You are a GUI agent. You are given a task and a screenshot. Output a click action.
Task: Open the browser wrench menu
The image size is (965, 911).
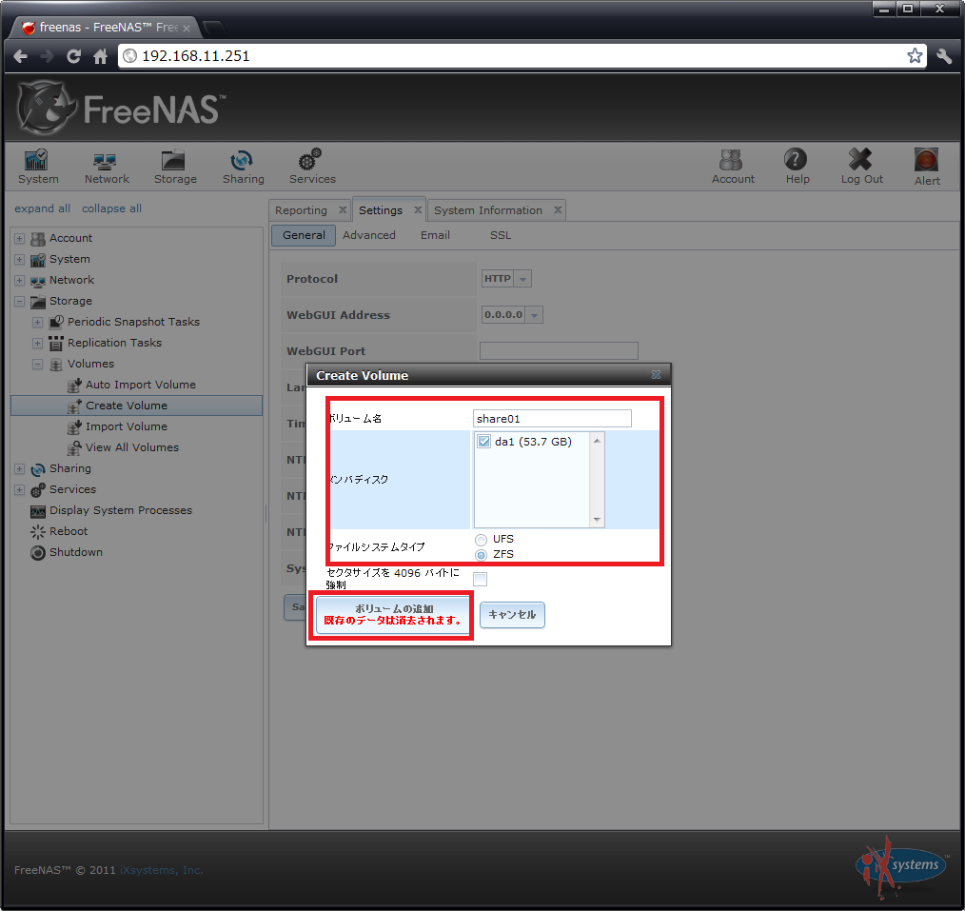[944, 56]
